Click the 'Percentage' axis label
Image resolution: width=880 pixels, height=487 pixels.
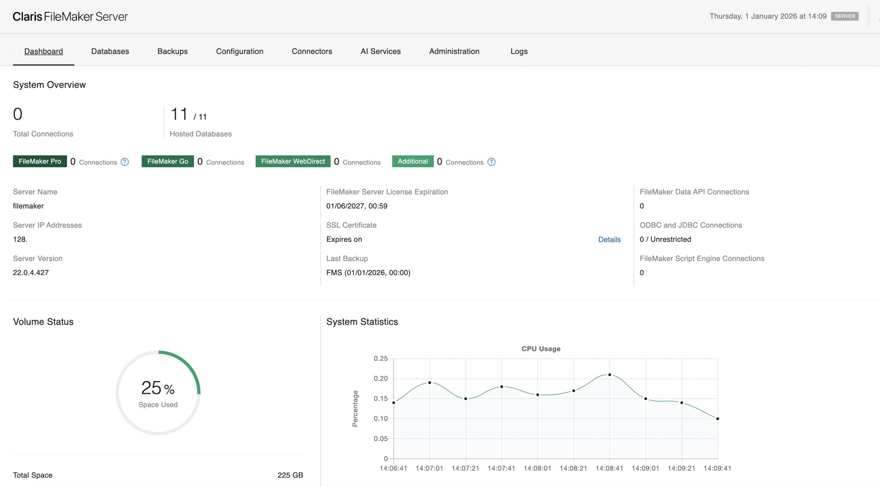point(355,409)
